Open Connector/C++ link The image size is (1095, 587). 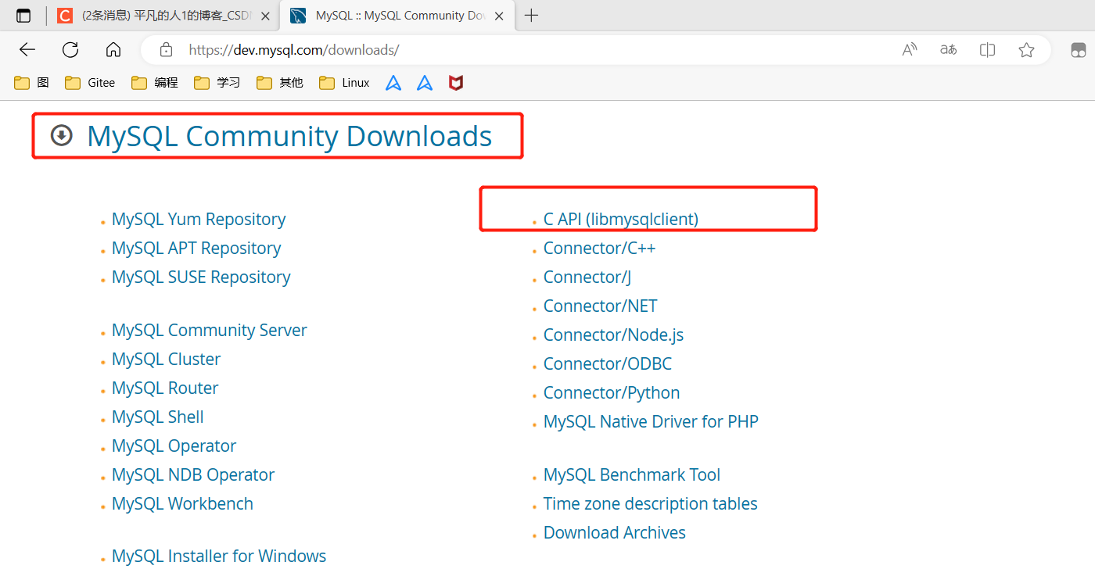600,249
